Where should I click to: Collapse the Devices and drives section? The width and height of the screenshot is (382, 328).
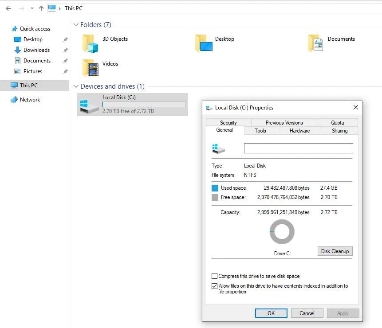click(76, 86)
